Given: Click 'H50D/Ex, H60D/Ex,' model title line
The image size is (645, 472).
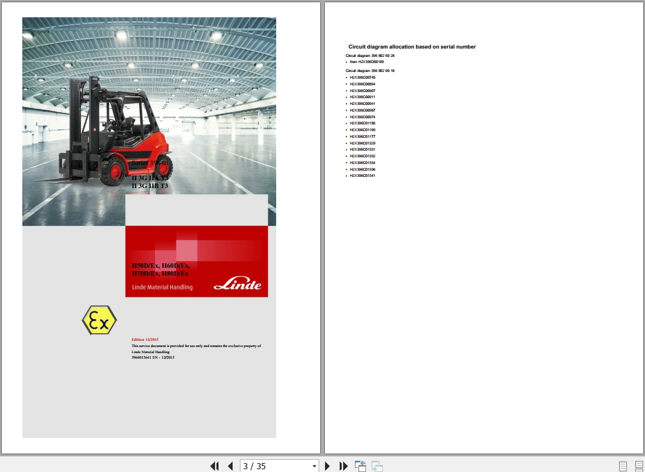Looking at the screenshot, I should click(161, 266).
